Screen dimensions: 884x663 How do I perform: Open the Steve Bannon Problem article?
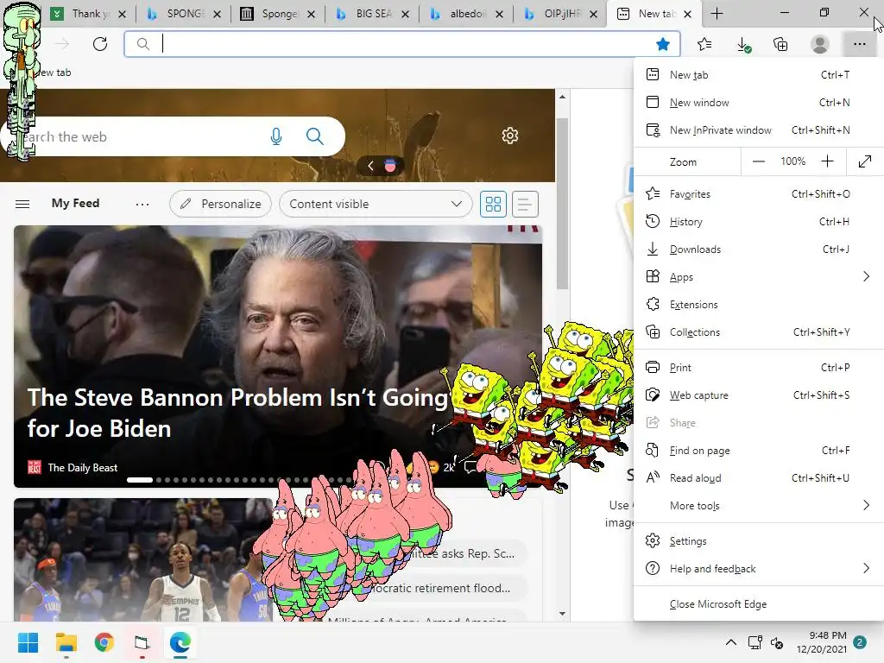(x=237, y=414)
